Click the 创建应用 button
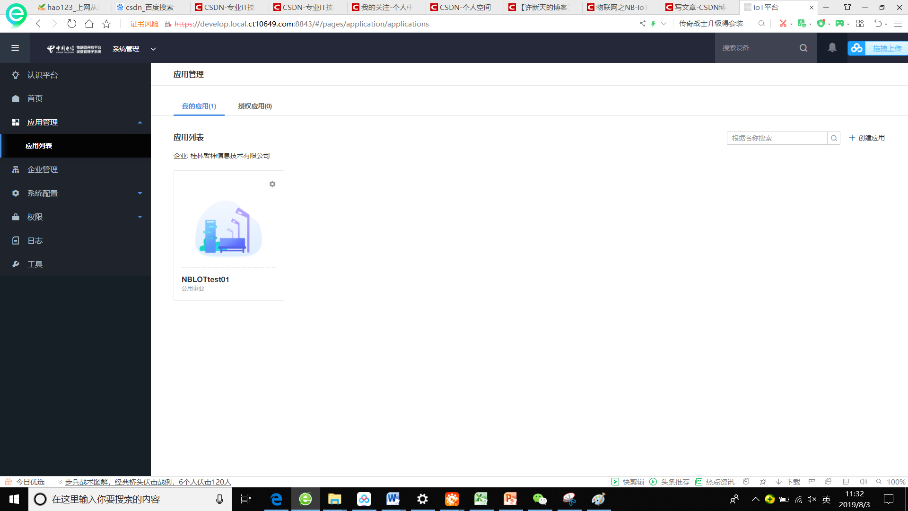The image size is (908, 511). [867, 138]
